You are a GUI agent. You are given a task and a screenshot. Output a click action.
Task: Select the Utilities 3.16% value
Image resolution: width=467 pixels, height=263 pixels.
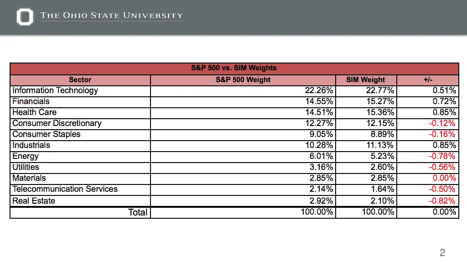321,167
